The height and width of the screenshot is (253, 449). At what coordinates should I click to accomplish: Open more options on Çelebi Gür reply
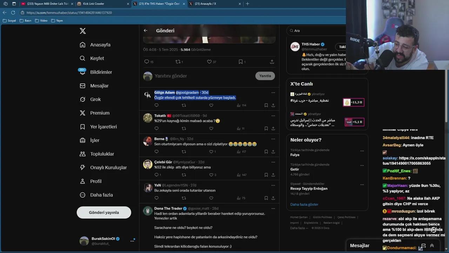click(273, 162)
